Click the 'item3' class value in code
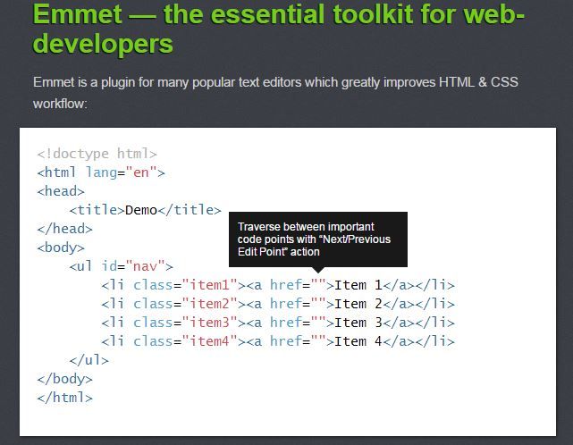Screen dimensions: 573x445 point(209,323)
